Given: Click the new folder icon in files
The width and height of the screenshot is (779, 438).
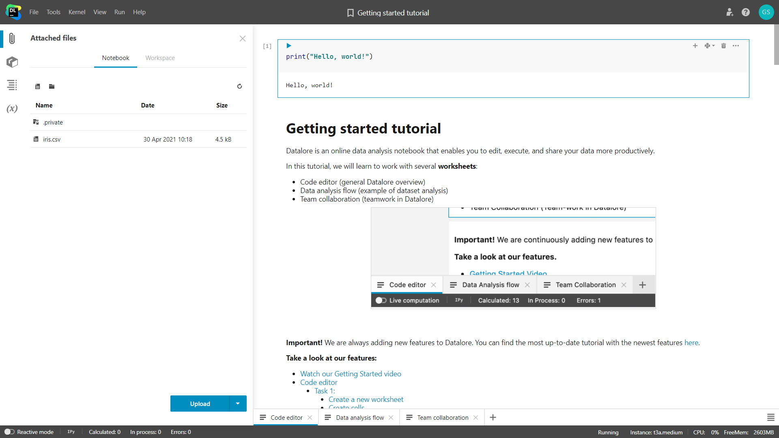Looking at the screenshot, I should (52, 87).
